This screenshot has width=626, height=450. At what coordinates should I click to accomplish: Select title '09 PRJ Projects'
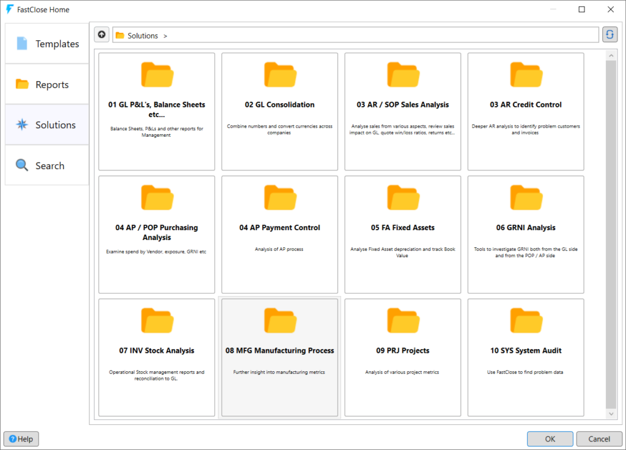click(403, 350)
